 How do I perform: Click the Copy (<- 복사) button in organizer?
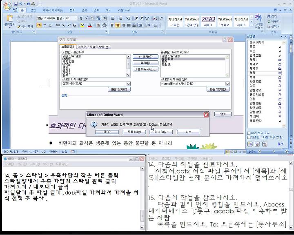(x=145, y=57)
